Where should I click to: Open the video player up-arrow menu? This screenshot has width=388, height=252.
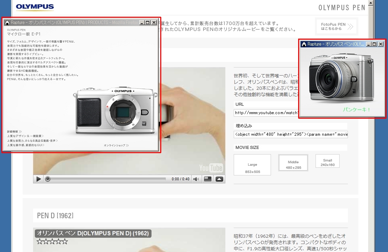(x=219, y=179)
